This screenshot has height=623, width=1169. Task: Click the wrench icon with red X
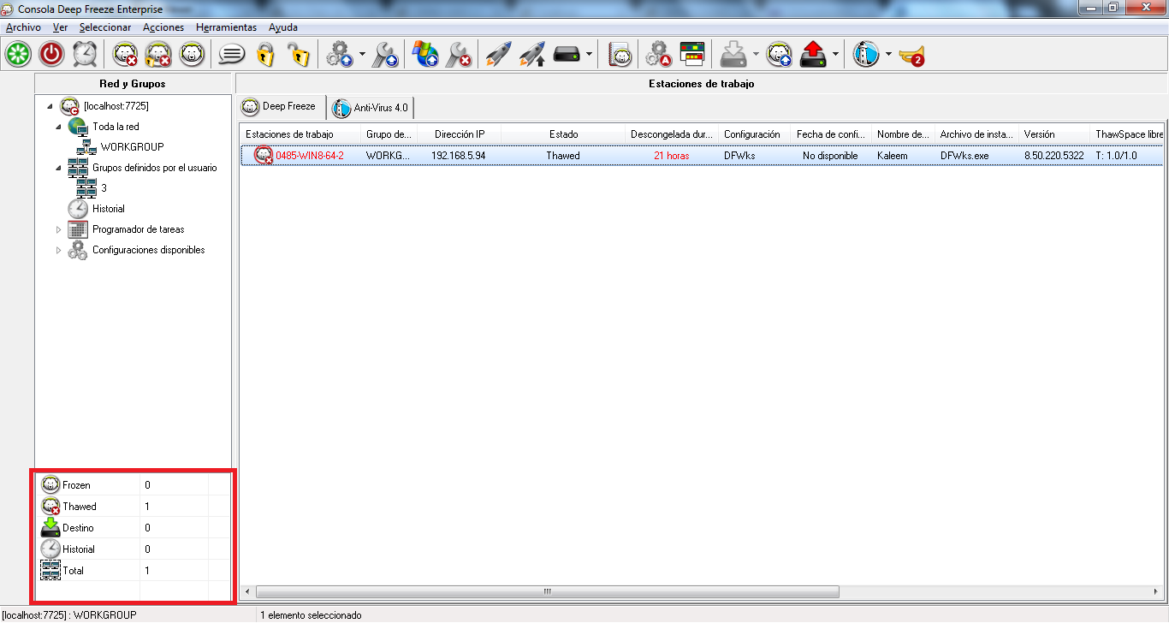click(459, 55)
